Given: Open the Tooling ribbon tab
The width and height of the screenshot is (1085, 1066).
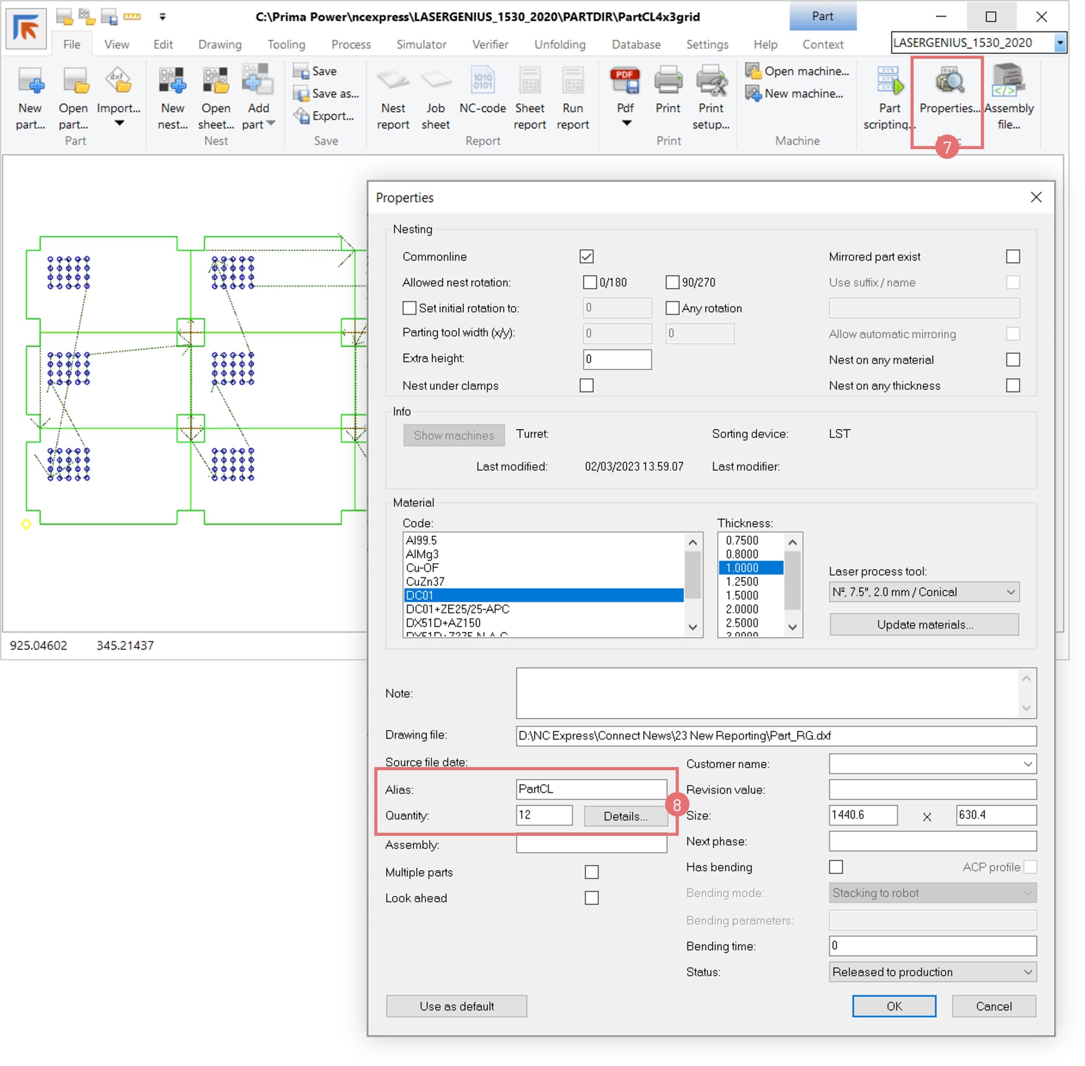Looking at the screenshot, I should [286, 44].
